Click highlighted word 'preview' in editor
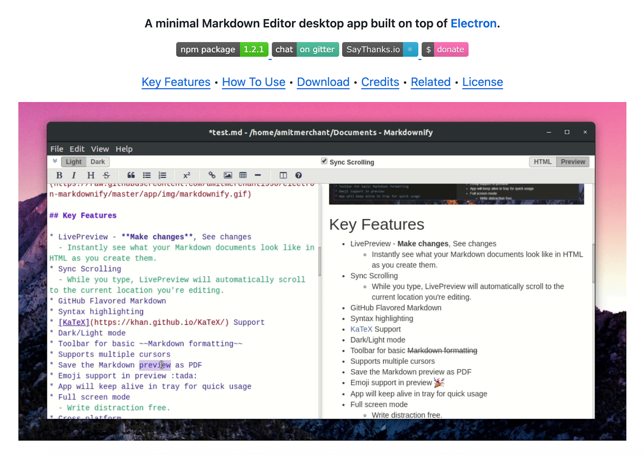Screen dimensions: 644x455 [x=155, y=365]
